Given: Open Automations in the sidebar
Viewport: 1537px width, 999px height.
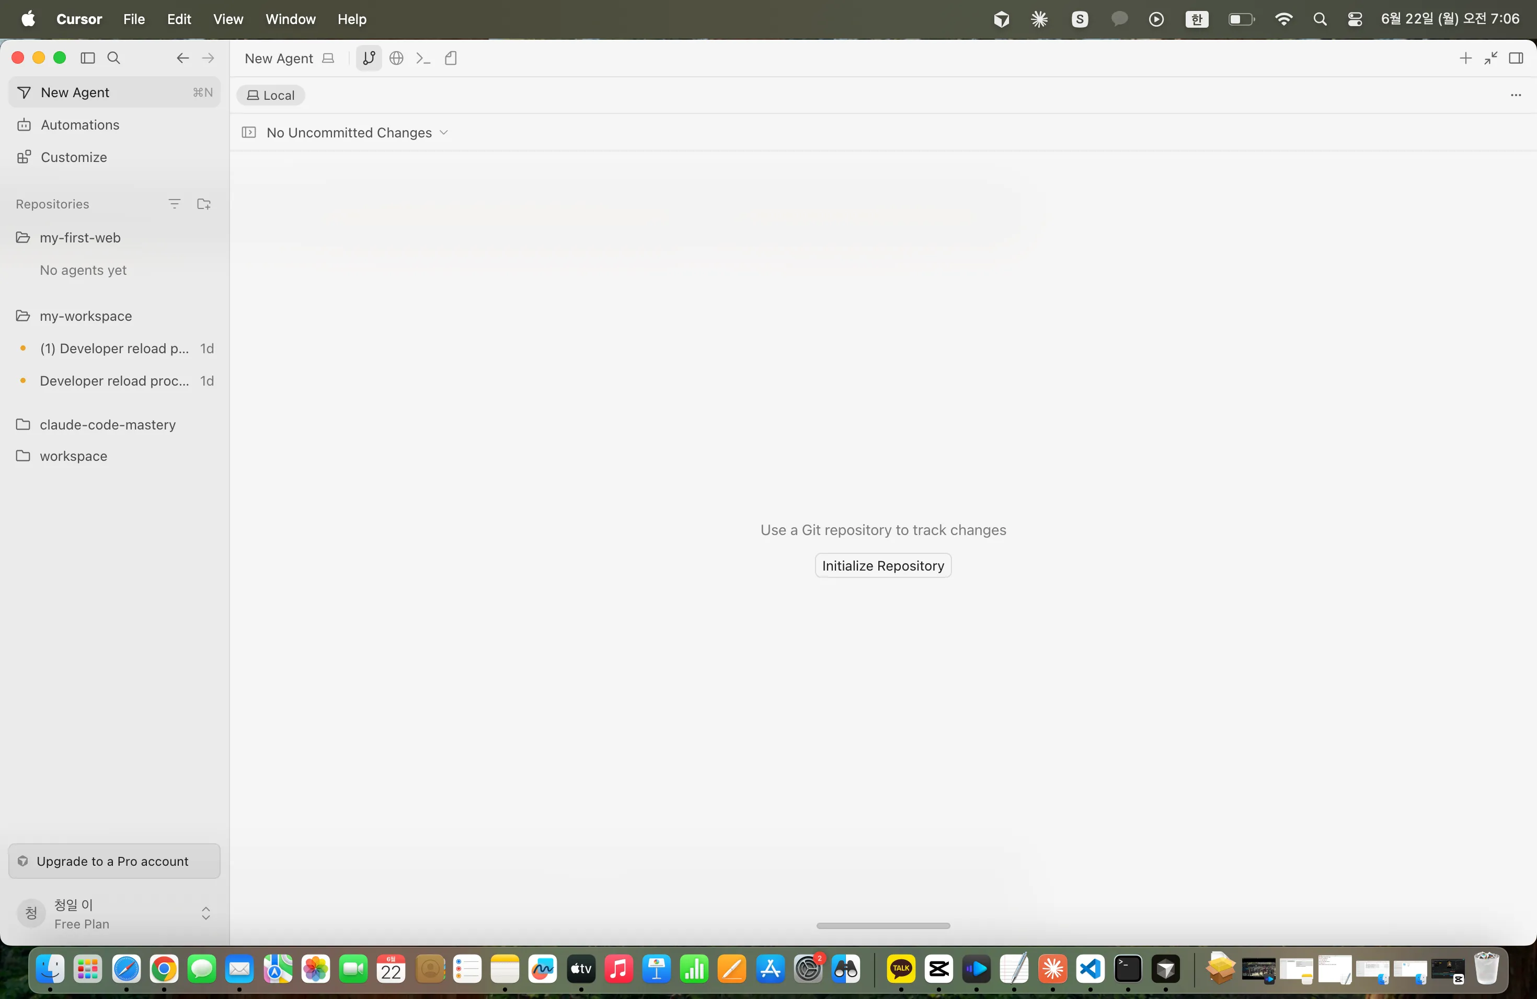Looking at the screenshot, I should (x=114, y=124).
